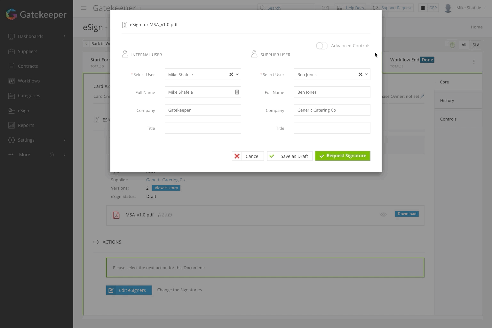Clear the selected supplier user Ben Jones
Screen dimensions: 492x328
360,74
